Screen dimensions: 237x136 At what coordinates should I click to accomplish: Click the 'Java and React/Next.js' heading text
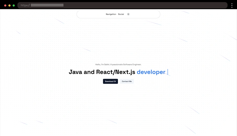102,72
